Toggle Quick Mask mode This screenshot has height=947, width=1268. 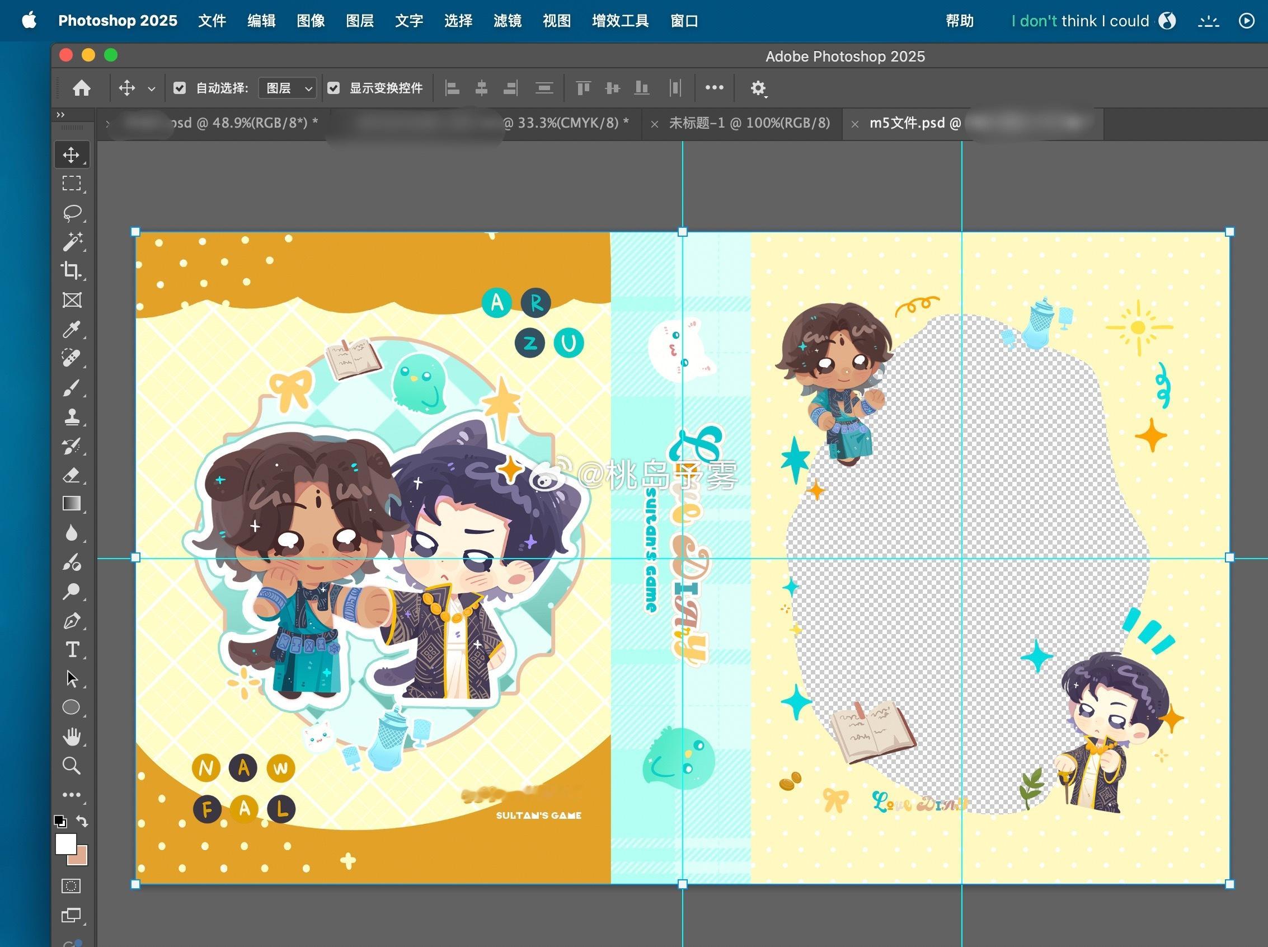coord(71,886)
